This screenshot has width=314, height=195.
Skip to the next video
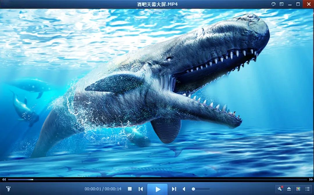pyautogui.click(x=174, y=189)
